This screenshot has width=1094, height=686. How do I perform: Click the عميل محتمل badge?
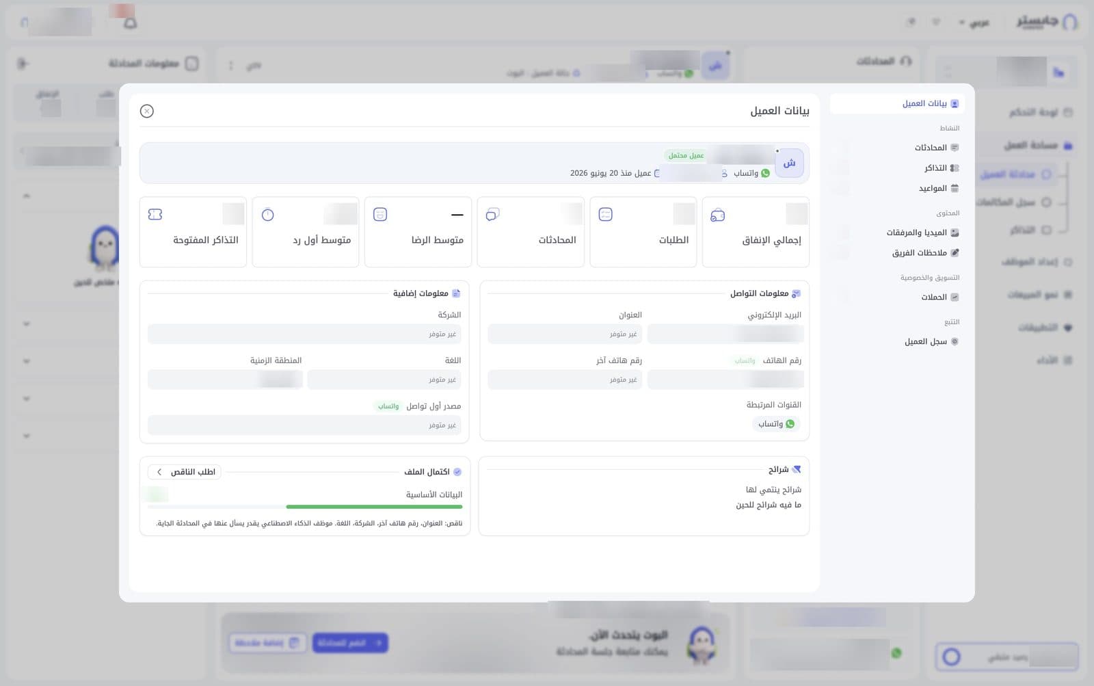coord(686,155)
